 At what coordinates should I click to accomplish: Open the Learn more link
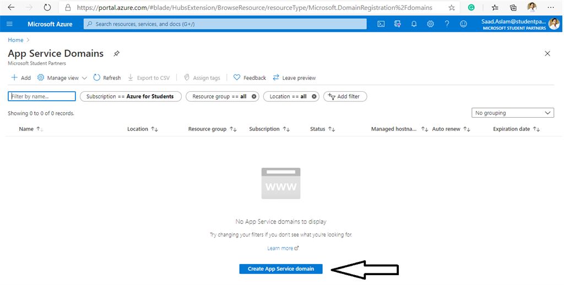tap(283, 248)
